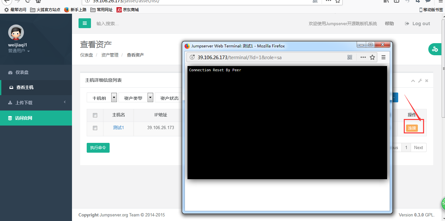Image resolution: width=445 pixels, height=221 pixels.
Task: Select 查看主机 in the sidebar
Action: tap(36, 88)
